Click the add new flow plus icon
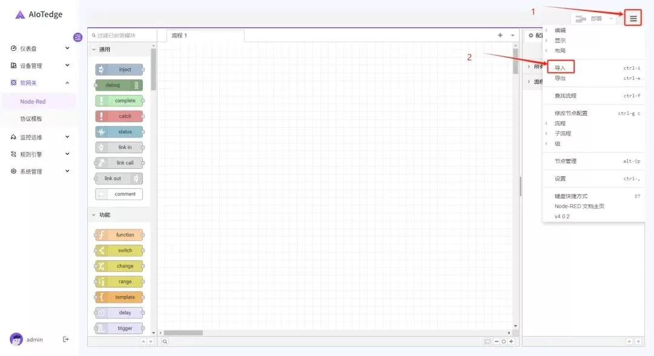Image resolution: width=654 pixels, height=356 pixels. coord(500,35)
